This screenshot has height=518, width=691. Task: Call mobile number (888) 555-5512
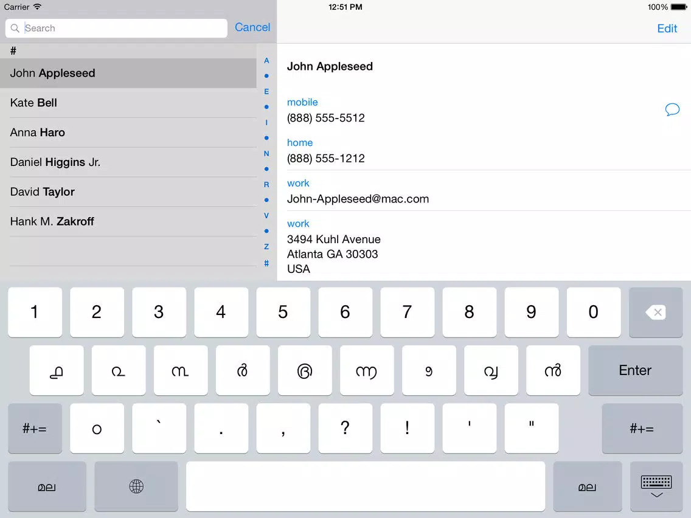coord(325,118)
